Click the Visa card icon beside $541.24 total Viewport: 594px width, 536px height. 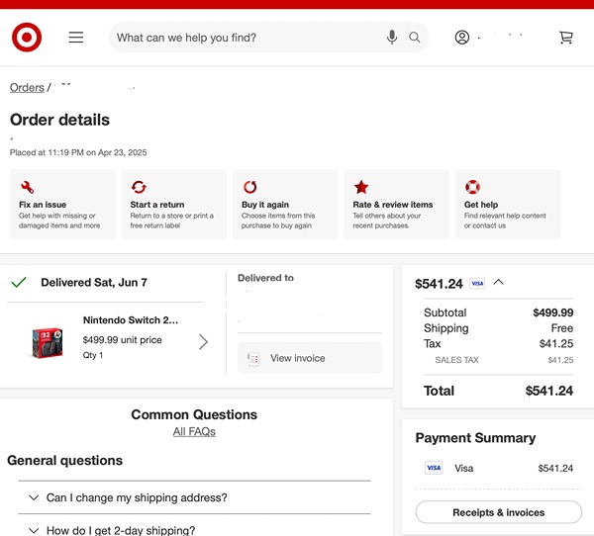(477, 283)
